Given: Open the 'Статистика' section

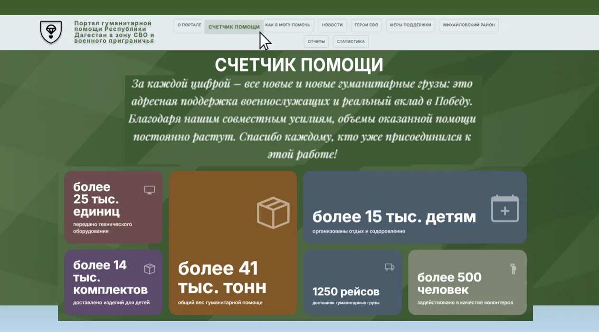Looking at the screenshot, I should point(351,42).
